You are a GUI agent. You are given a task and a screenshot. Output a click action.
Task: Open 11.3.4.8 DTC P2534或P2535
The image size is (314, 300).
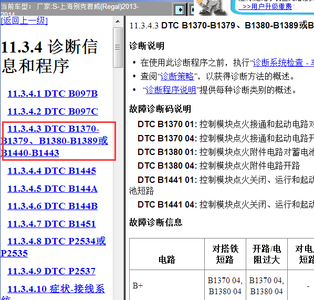point(53,247)
